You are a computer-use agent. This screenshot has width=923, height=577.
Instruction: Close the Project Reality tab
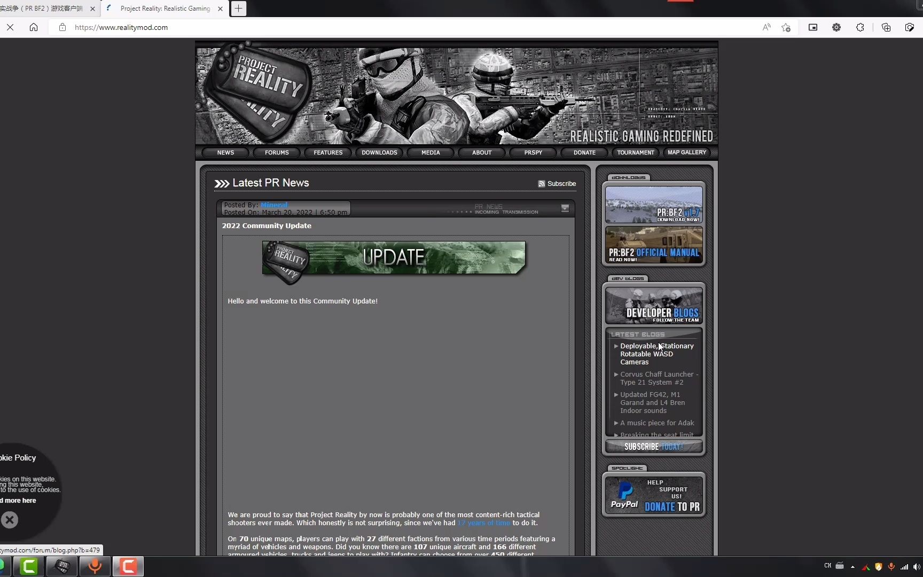[220, 9]
